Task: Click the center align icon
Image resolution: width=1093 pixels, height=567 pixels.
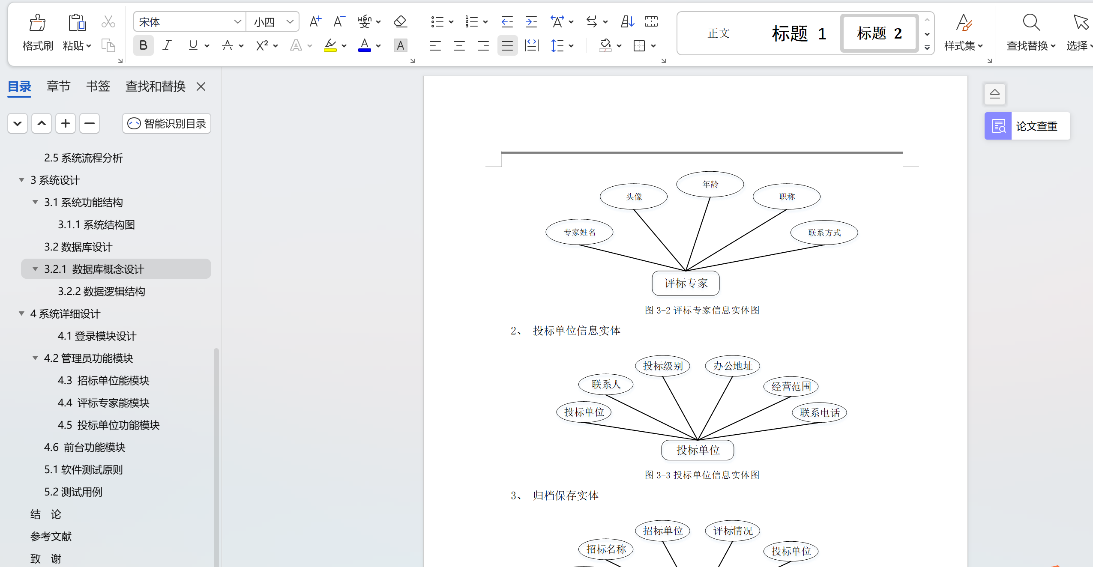Action: coord(459,45)
